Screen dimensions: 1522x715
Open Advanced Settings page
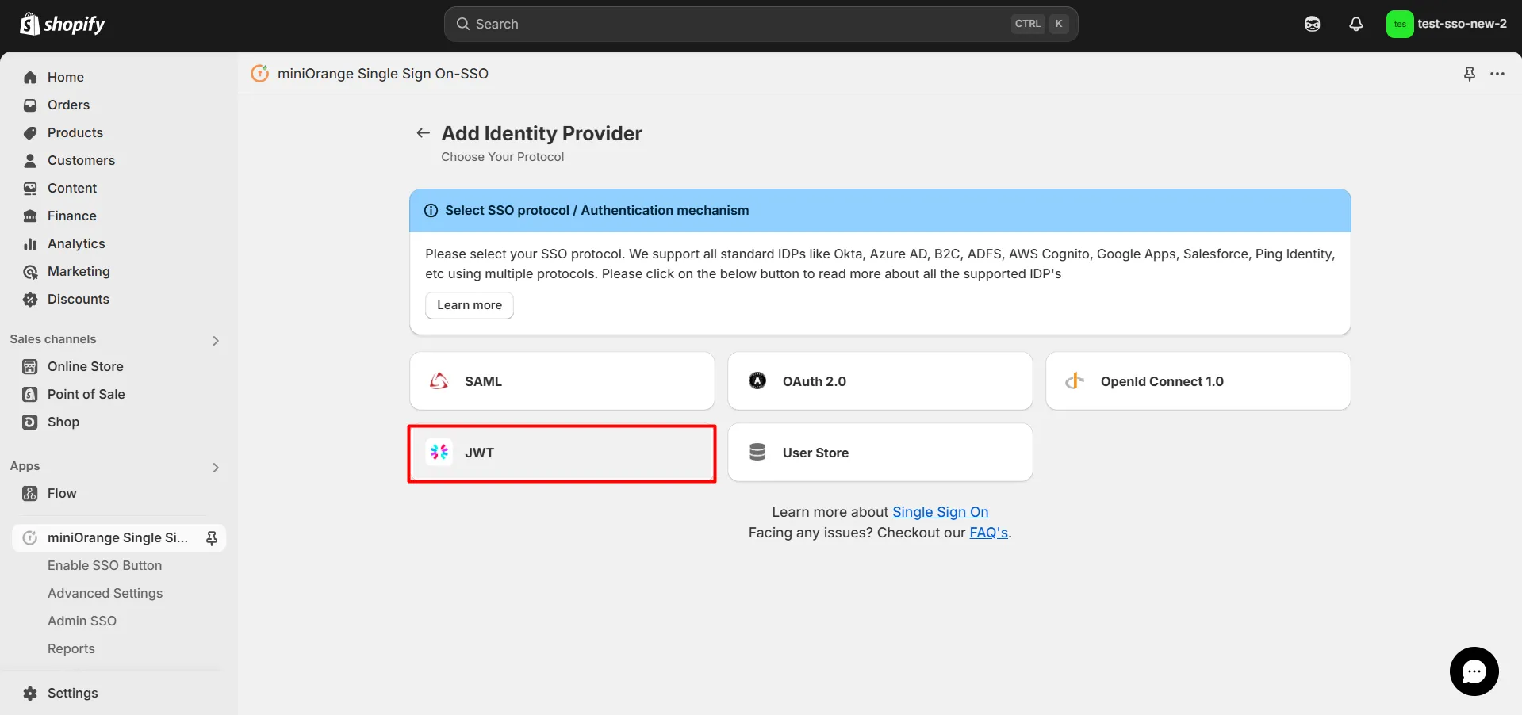point(105,593)
